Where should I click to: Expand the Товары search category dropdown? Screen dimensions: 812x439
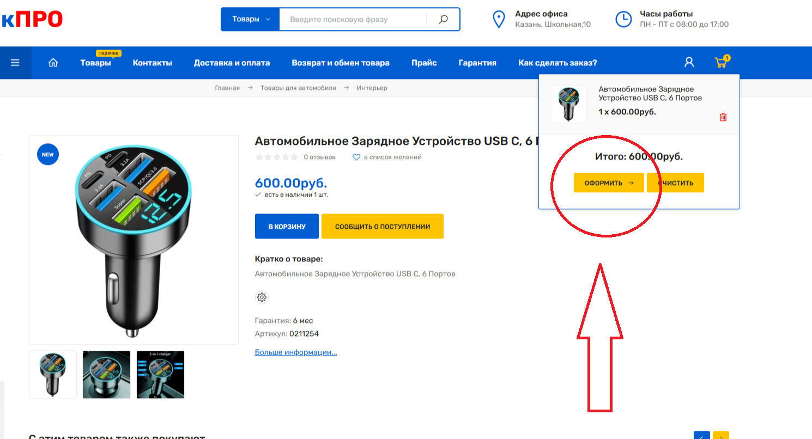250,19
